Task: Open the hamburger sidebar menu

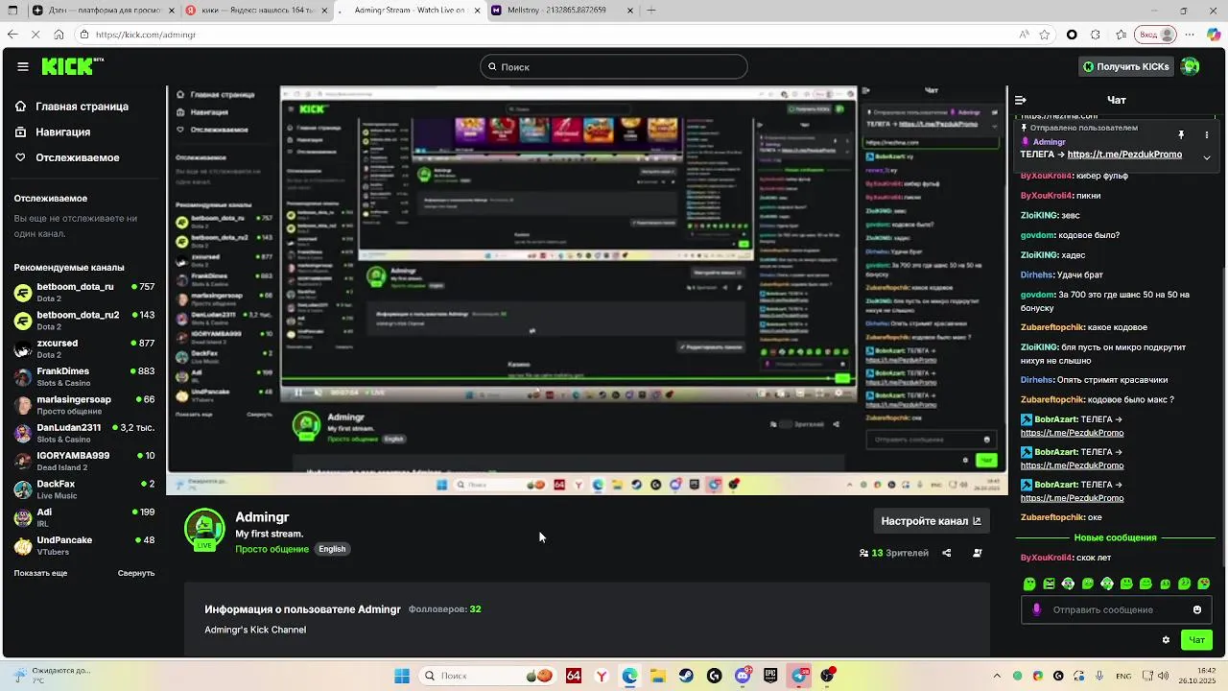Action: tap(23, 66)
